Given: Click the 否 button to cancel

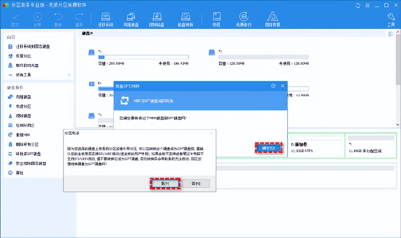Looking at the screenshot, I should pyautogui.click(x=196, y=184).
